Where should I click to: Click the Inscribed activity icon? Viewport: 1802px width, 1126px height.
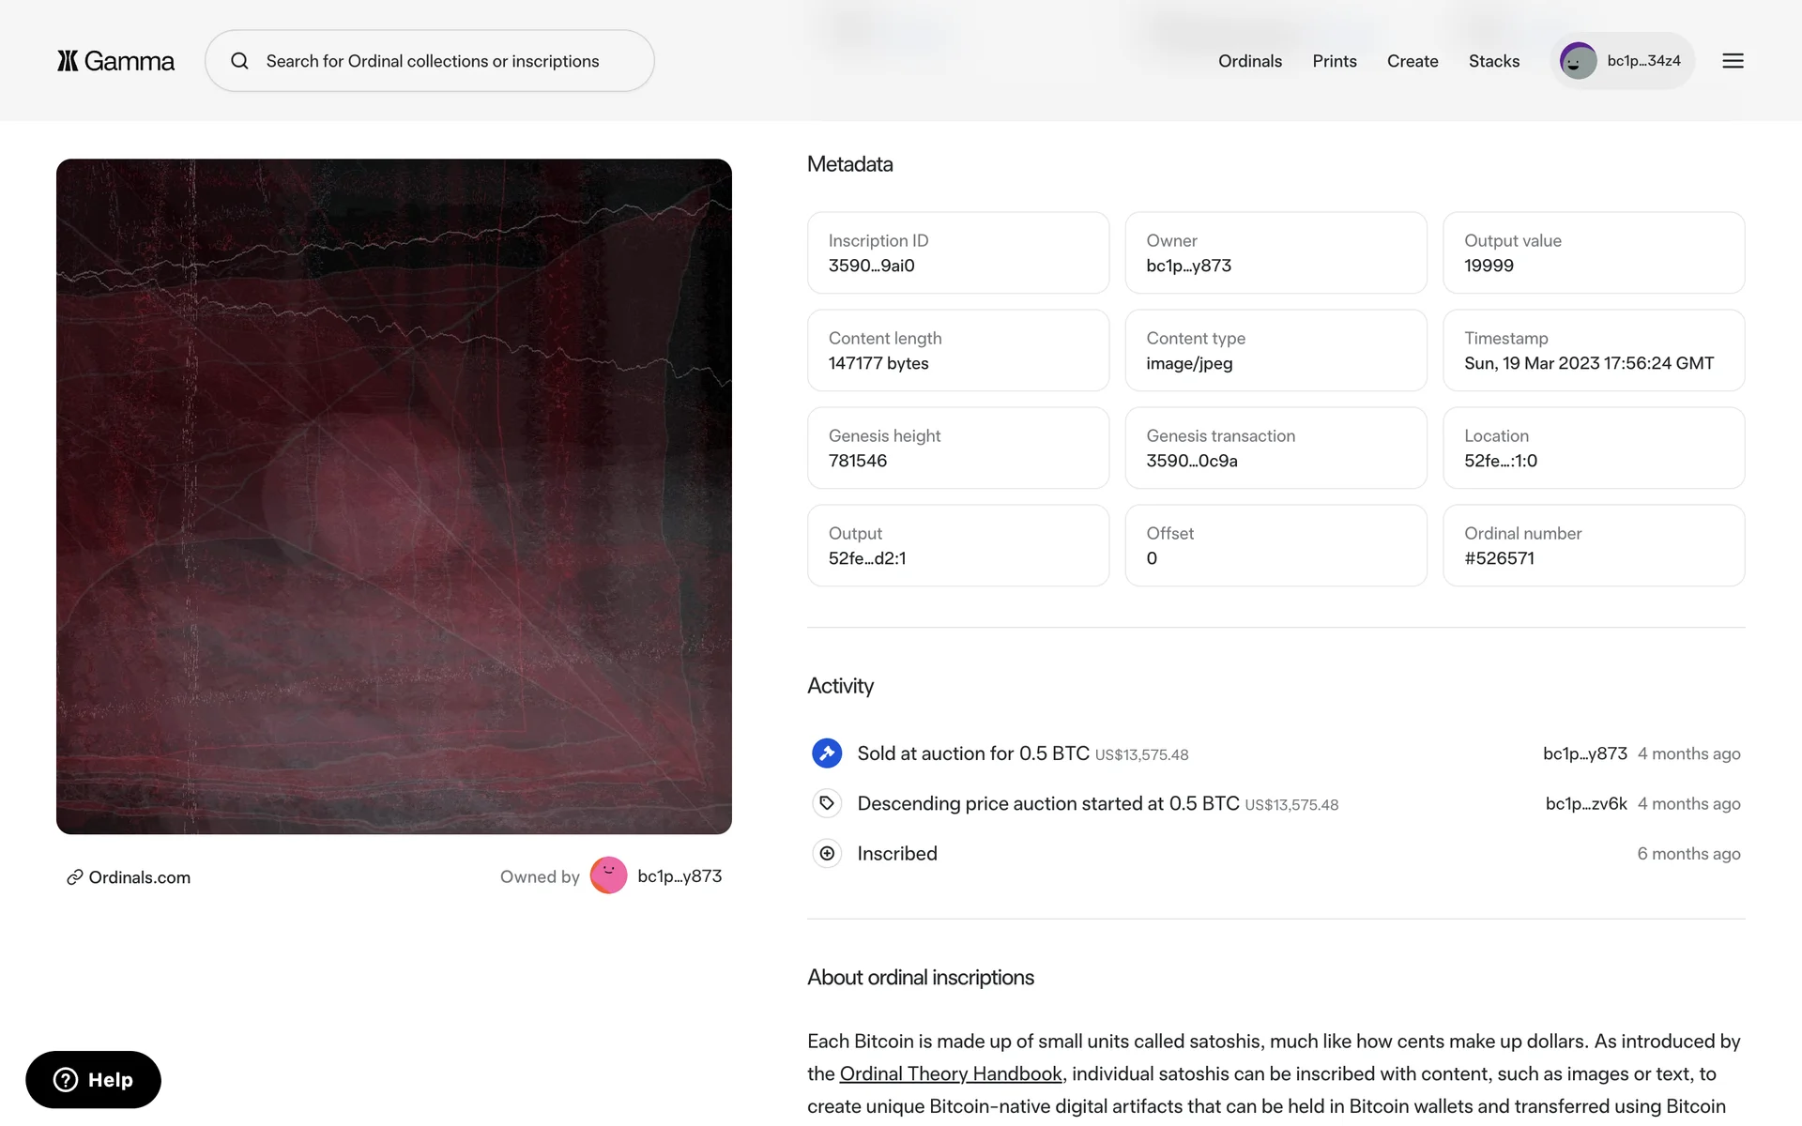pos(827,854)
